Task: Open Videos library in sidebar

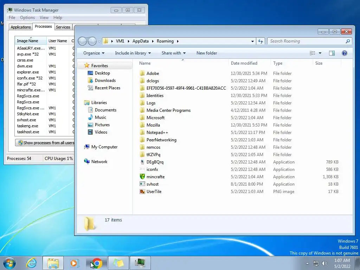Action: [98, 132]
